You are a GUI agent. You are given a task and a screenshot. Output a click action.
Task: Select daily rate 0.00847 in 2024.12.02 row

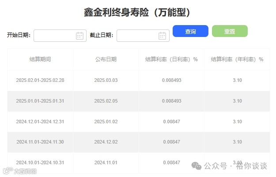(172, 142)
